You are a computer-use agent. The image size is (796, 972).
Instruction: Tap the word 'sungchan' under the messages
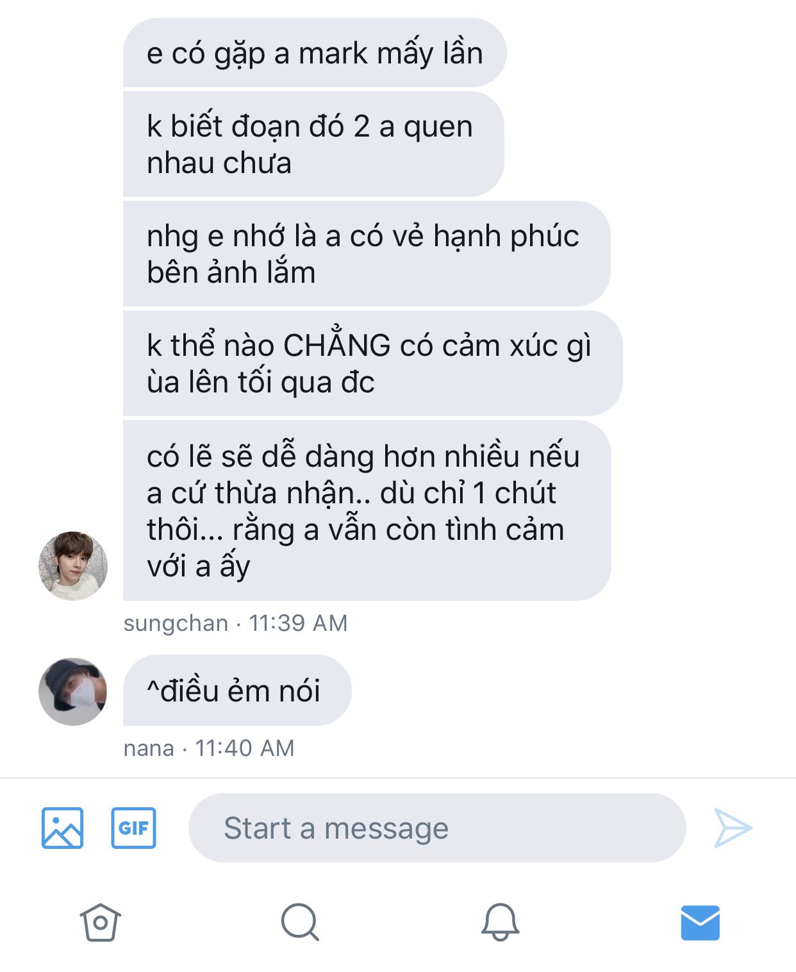(176, 623)
